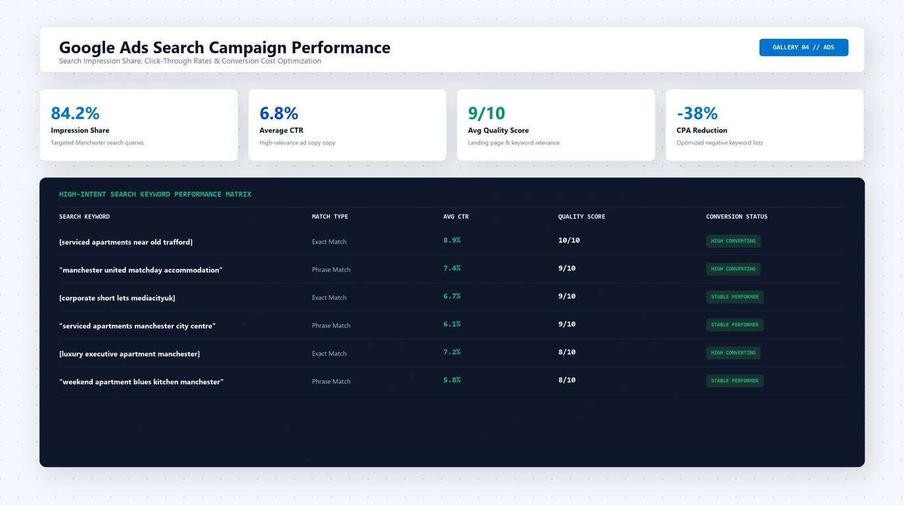Select keyword 'serviced apartments manchester city centre'
904x505 pixels.
[x=137, y=326]
